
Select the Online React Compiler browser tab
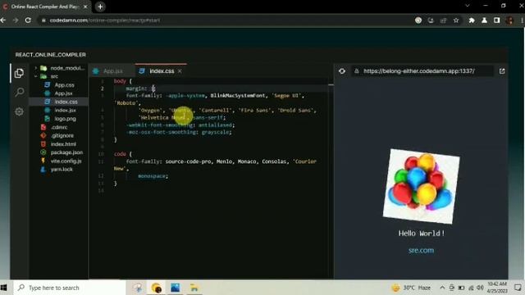[44, 7]
